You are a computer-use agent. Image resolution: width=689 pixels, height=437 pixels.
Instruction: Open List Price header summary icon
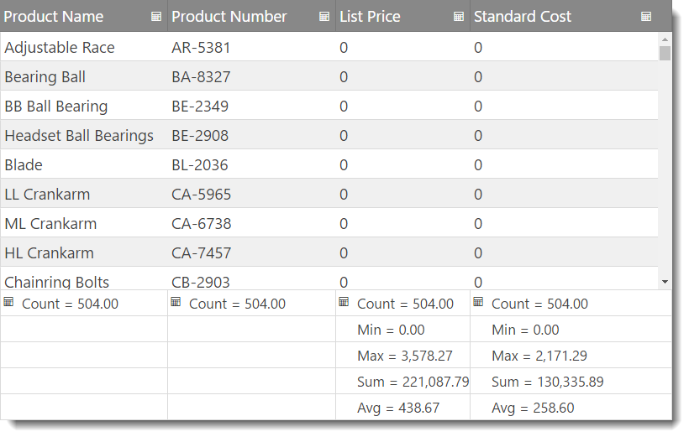[459, 17]
